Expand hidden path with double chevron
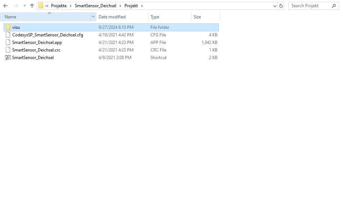 pos(47,6)
